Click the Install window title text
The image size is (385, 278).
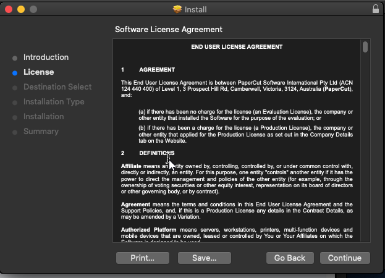click(x=195, y=9)
